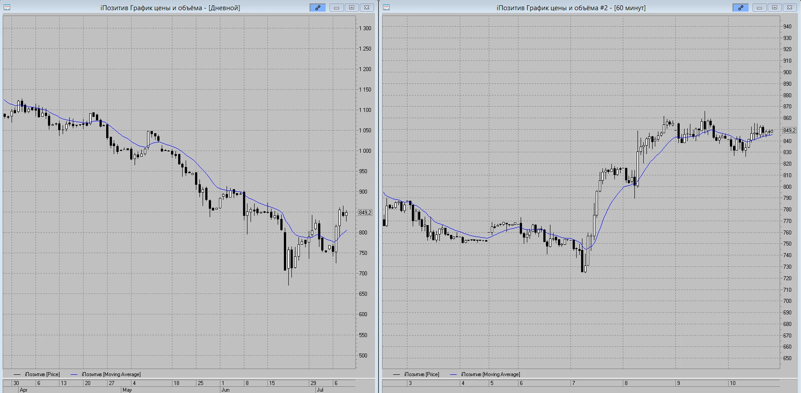
Task: Click the 5 day marker on the hourly time axis
Action: (x=492, y=383)
